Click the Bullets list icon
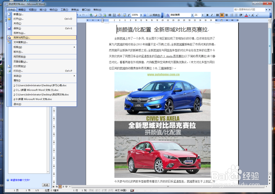 point(236,15)
